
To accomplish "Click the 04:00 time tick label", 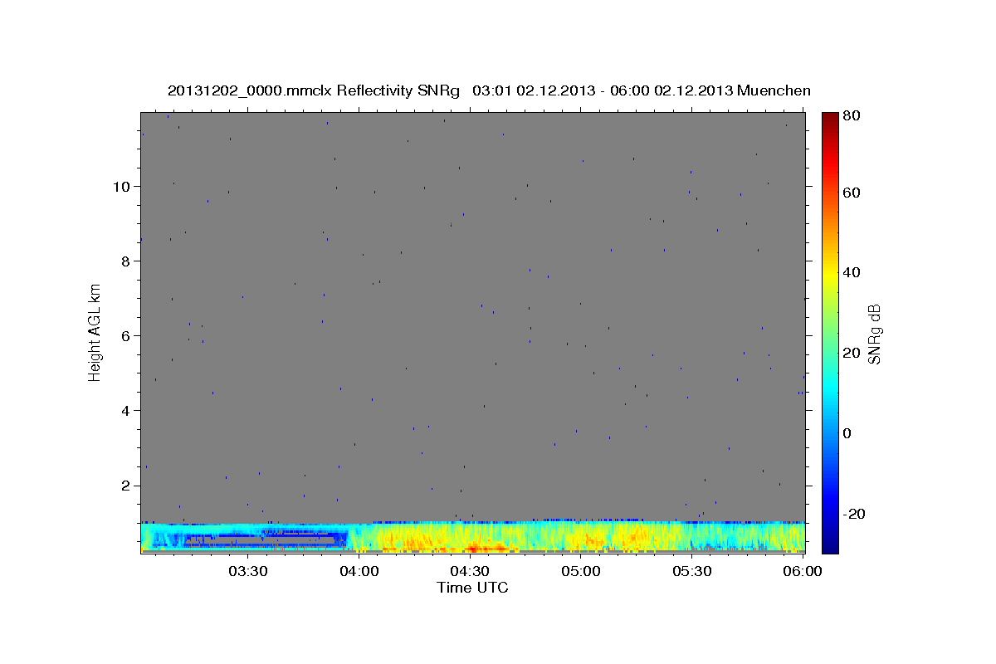I will (359, 571).
